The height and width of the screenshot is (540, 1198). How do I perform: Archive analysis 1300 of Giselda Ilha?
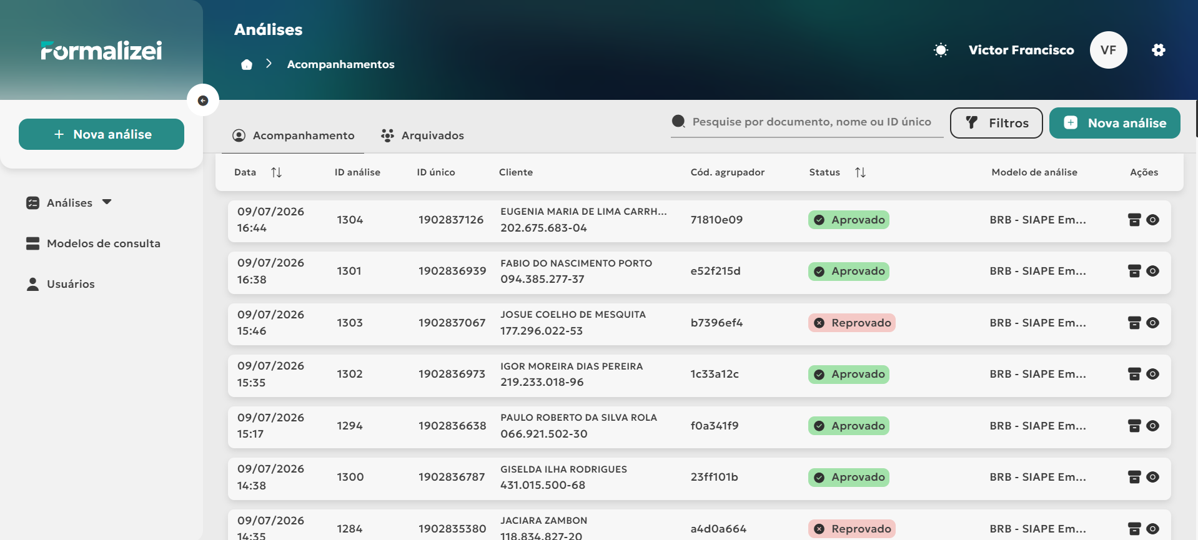1134,477
